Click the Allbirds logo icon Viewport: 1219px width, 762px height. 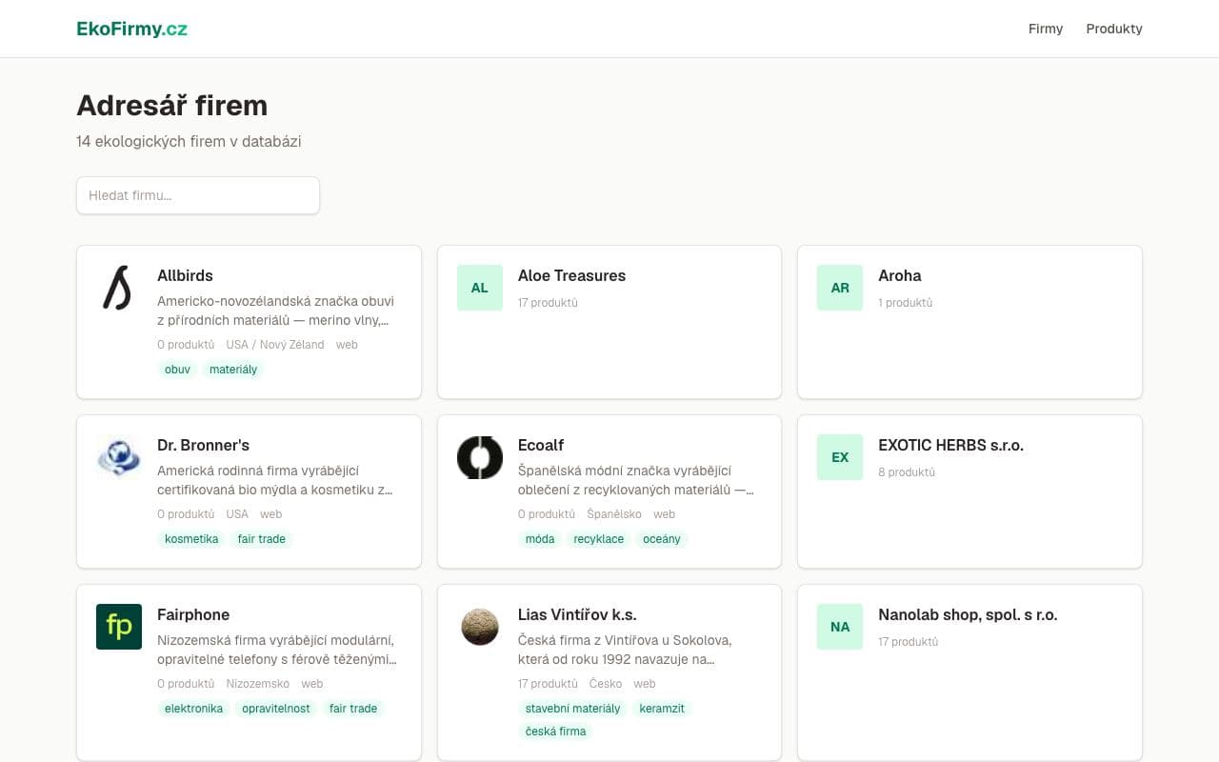point(119,288)
